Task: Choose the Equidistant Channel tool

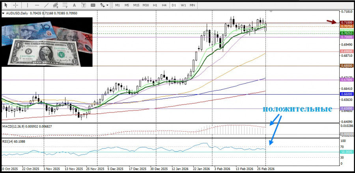Action: coord(56,5)
